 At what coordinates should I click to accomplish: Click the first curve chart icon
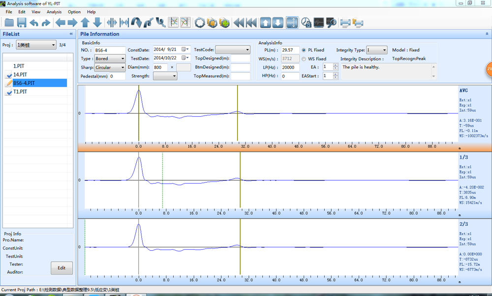pos(173,22)
